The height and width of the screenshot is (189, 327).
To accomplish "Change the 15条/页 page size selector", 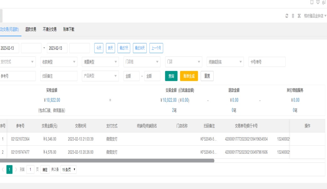I will 68,170.
